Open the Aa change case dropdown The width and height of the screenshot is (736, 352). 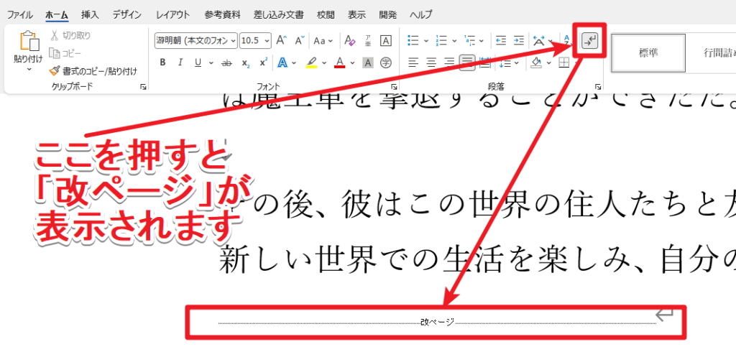[323, 41]
